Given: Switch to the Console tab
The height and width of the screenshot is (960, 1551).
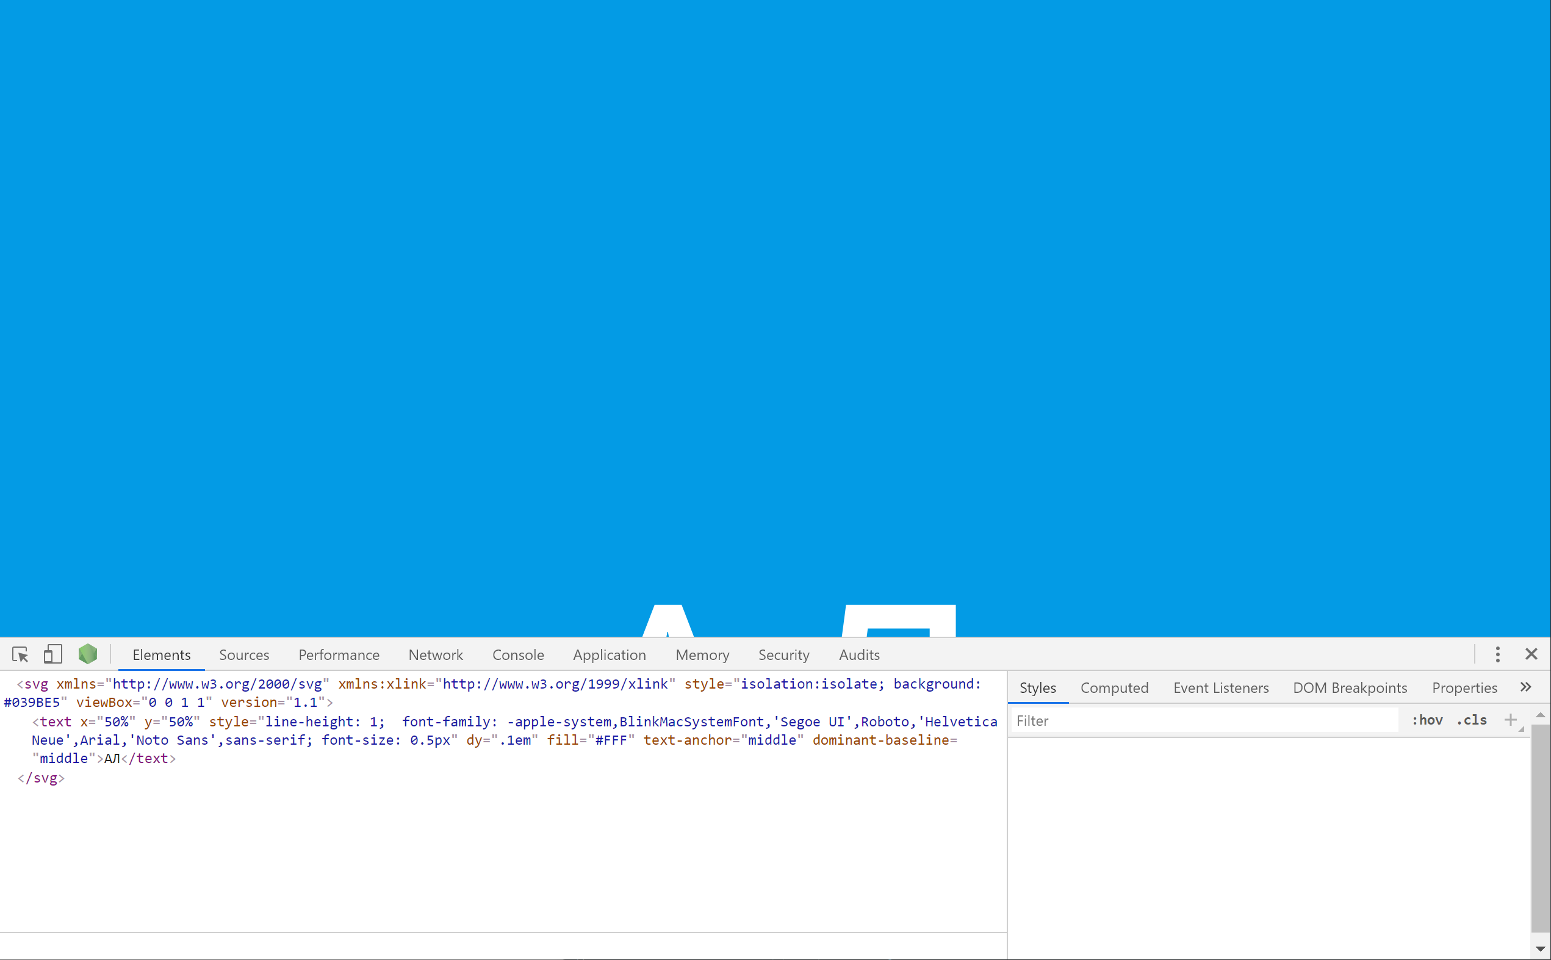Looking at the screenshot, I should [517, 654].
